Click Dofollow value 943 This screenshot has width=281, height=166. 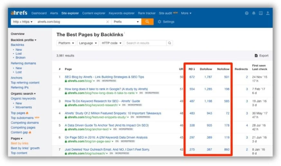click(209, 113)
